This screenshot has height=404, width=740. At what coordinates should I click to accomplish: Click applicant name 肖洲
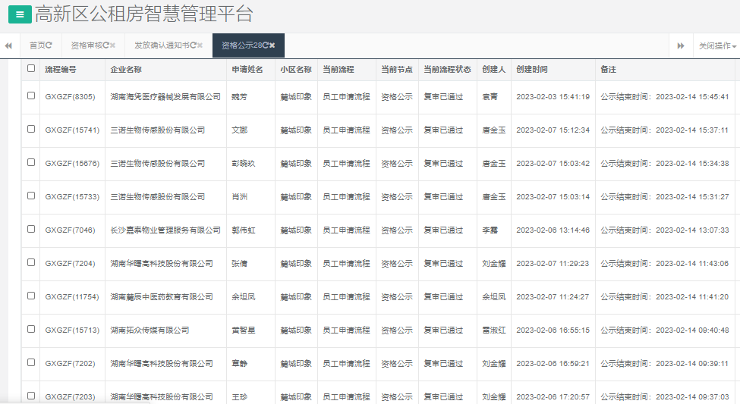tap(239, 197)
